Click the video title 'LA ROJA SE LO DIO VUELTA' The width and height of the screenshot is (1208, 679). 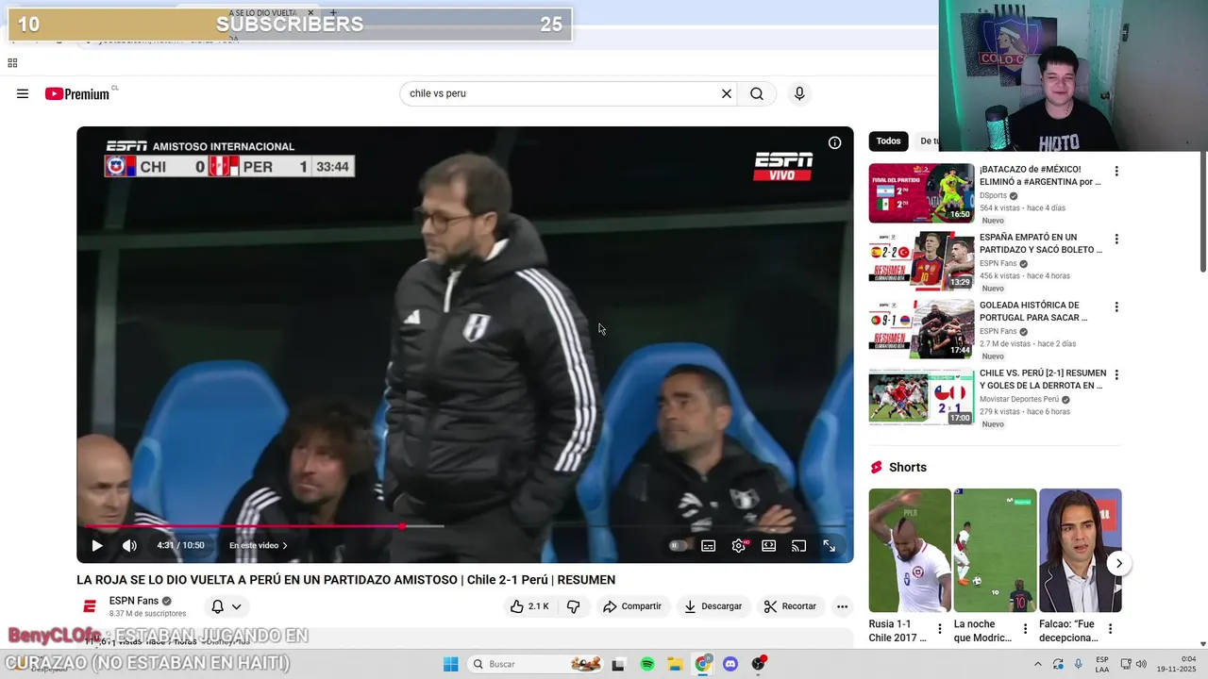tap(345, 580)
